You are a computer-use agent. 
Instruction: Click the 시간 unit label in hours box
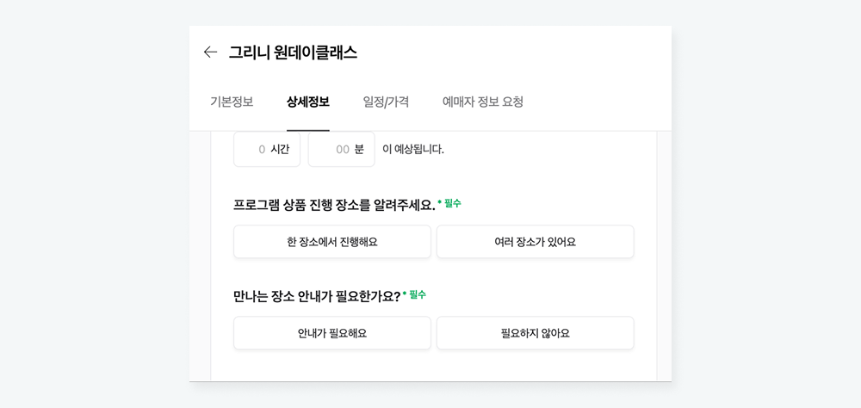280,150
